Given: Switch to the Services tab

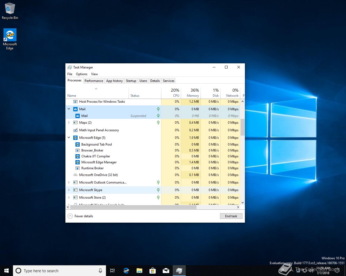Looking at the screenshot, I should (x=169, y=81).
